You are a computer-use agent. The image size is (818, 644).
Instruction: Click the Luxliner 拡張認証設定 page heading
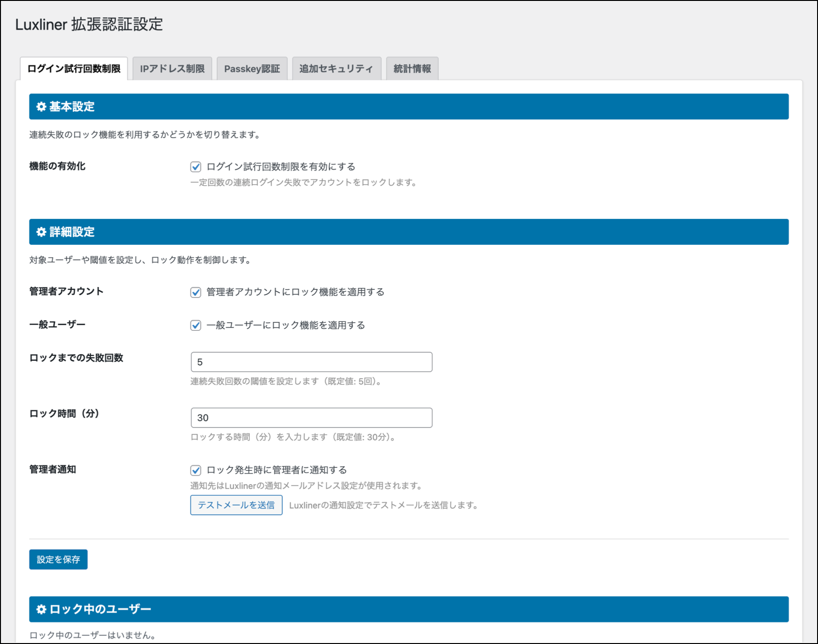pos(89,24)
